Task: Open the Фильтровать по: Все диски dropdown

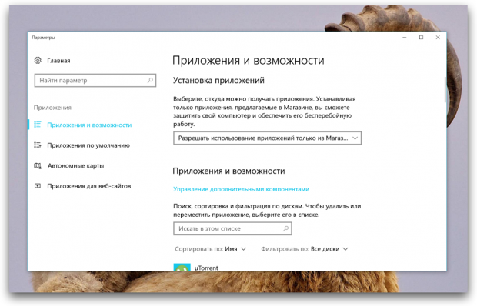Action: [305, 249]
